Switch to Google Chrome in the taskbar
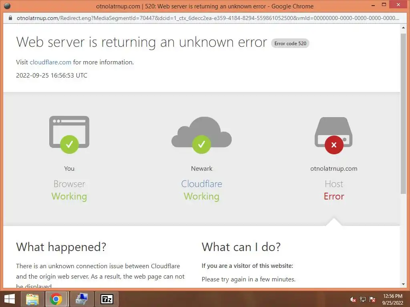Screen dimensions: 410x307 pos(56,299)
